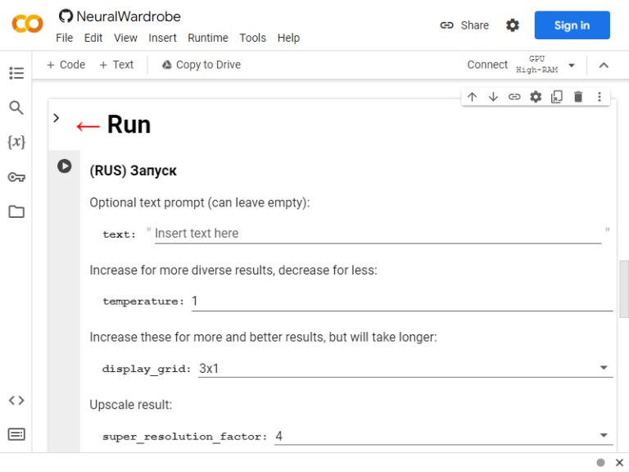The height and width of the screenshot is (472, 629).
Task: Run the Запуск cell
Action: 64,166
